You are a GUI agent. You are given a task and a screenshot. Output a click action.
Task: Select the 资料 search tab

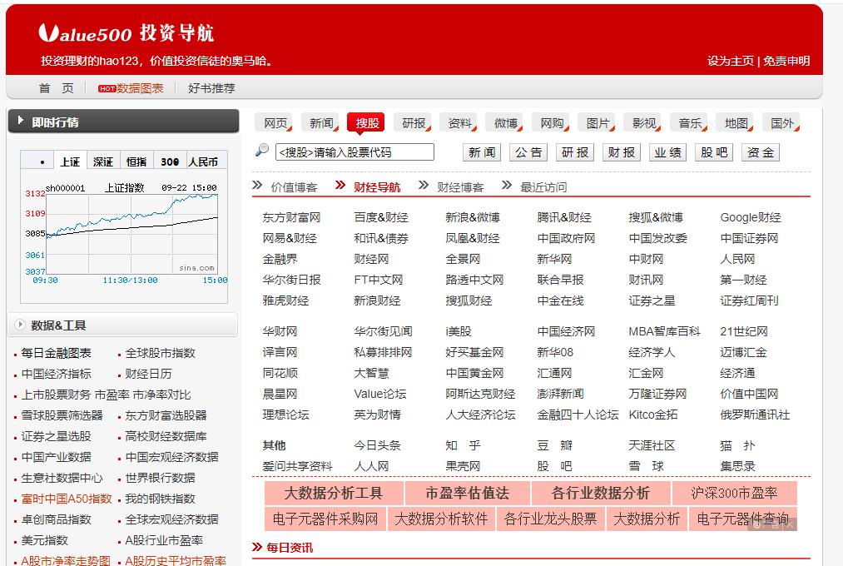tap(459, 123)
